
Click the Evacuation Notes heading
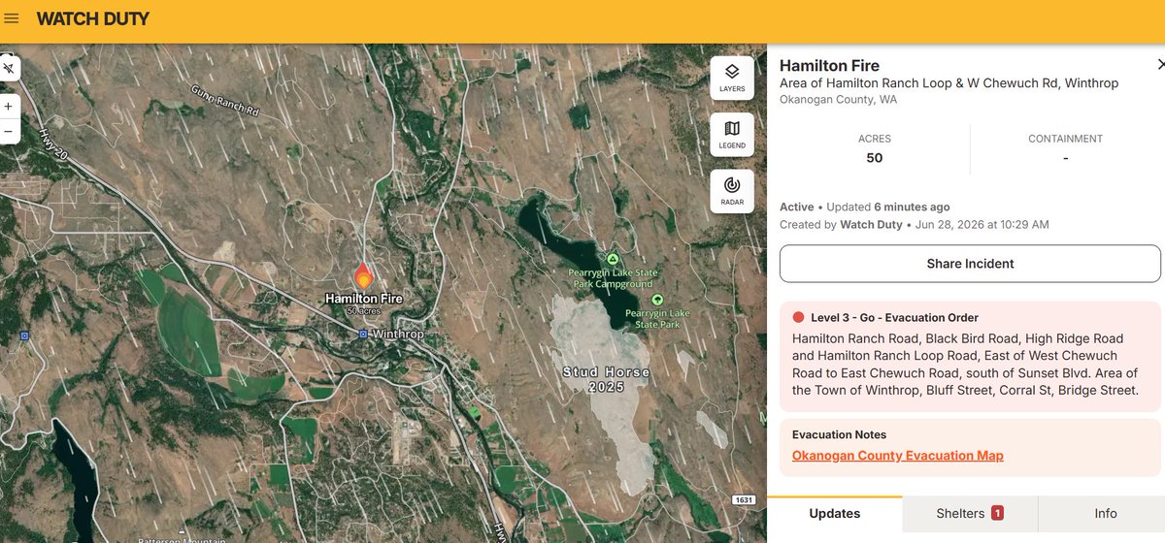[x=839, y=434]
